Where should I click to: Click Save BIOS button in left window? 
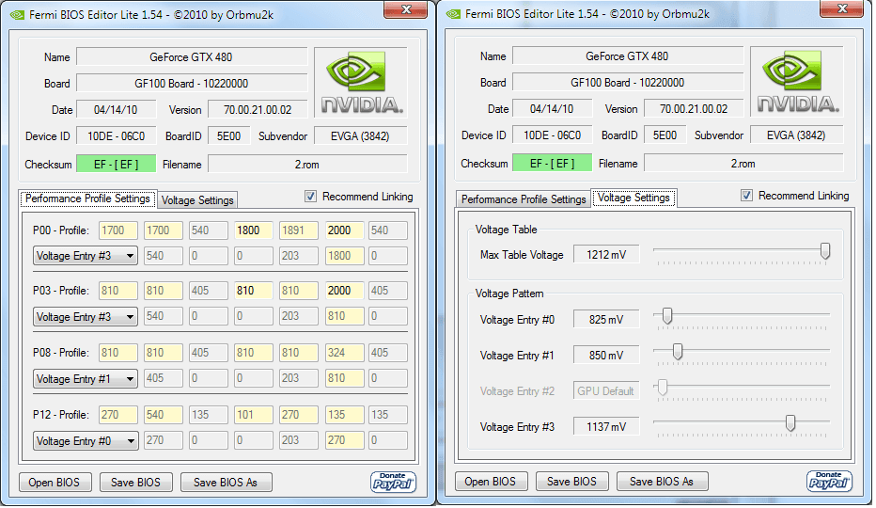(135, 483)
